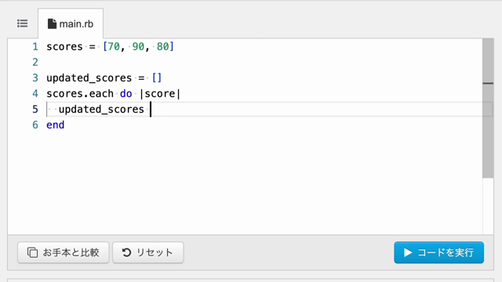Click the play icon in the run button

coord(408,252)
